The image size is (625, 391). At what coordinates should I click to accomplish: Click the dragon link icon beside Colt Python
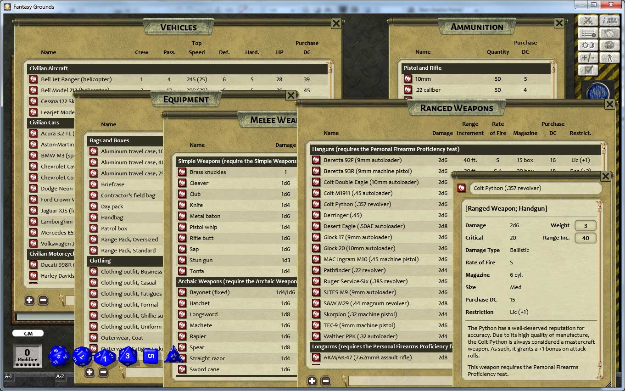[462, 188]
